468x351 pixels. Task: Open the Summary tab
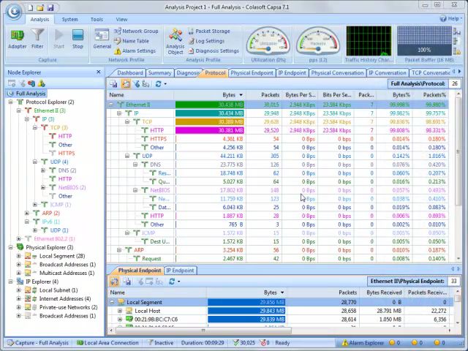159,73
